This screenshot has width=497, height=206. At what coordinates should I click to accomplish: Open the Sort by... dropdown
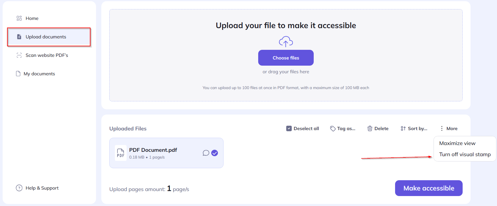coord(414,128)
